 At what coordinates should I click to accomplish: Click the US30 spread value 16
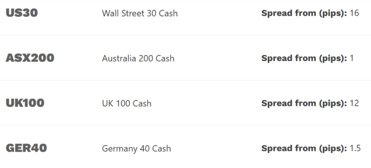[x=354, y=13]
